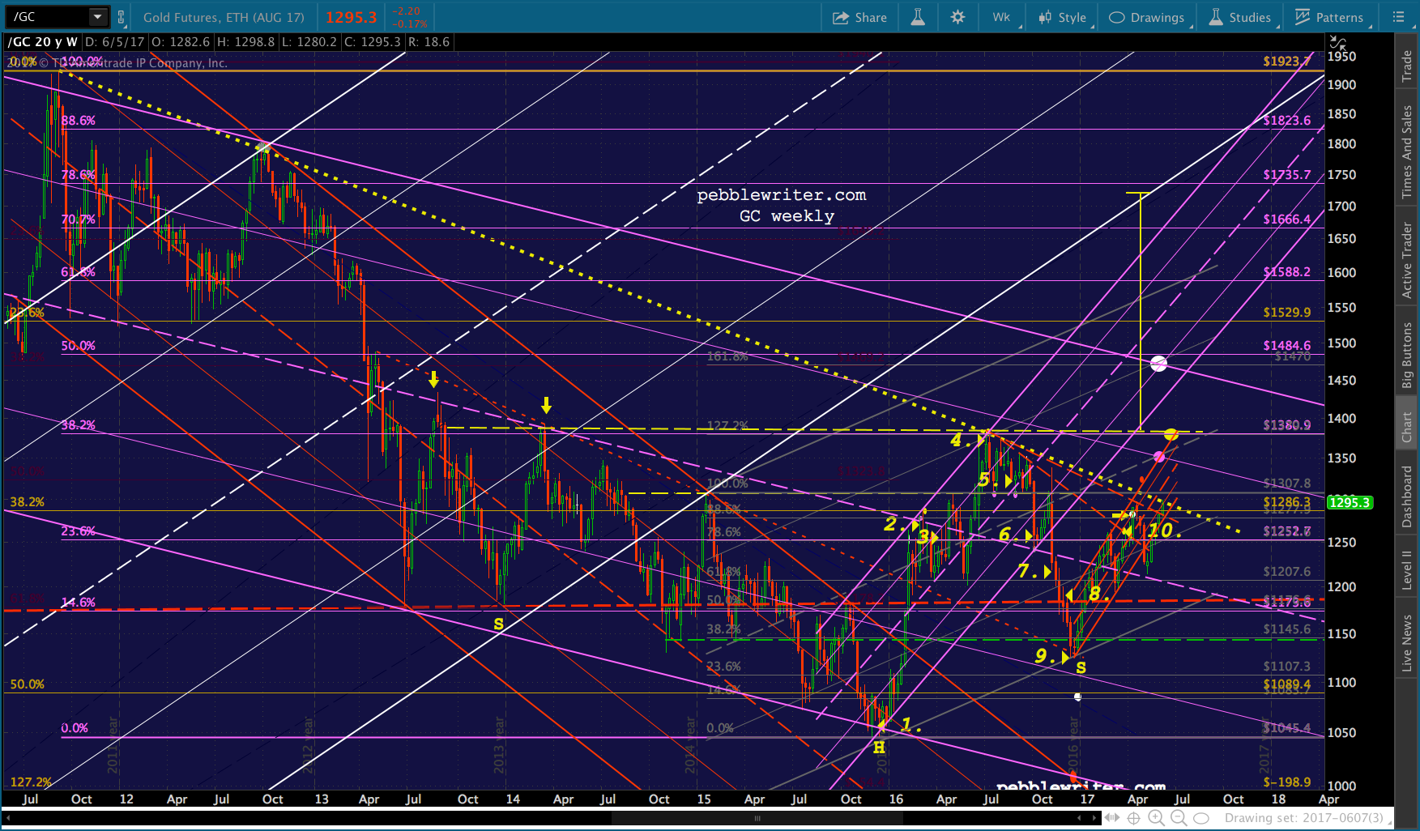Open the Level II sidebar tab
Viewport: 1420px width, 831px height.
point(1407,570)
